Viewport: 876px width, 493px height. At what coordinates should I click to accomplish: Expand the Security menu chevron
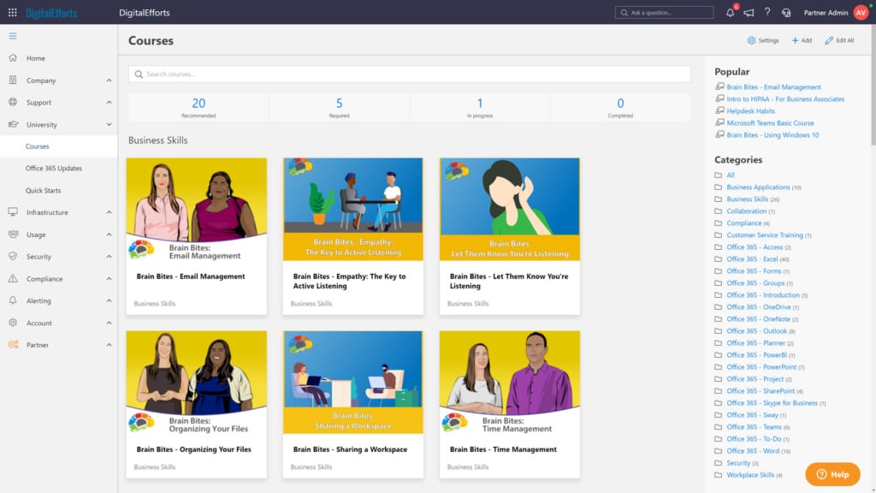pos(109,257)
